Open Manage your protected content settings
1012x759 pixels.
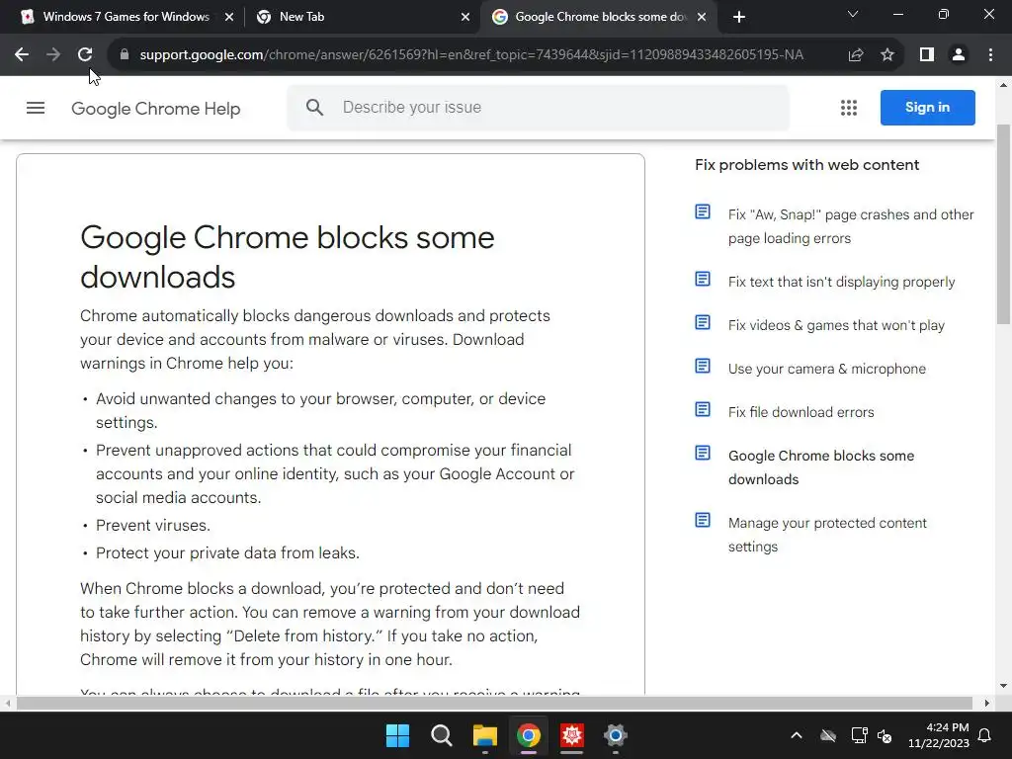[x=827, y=535]
